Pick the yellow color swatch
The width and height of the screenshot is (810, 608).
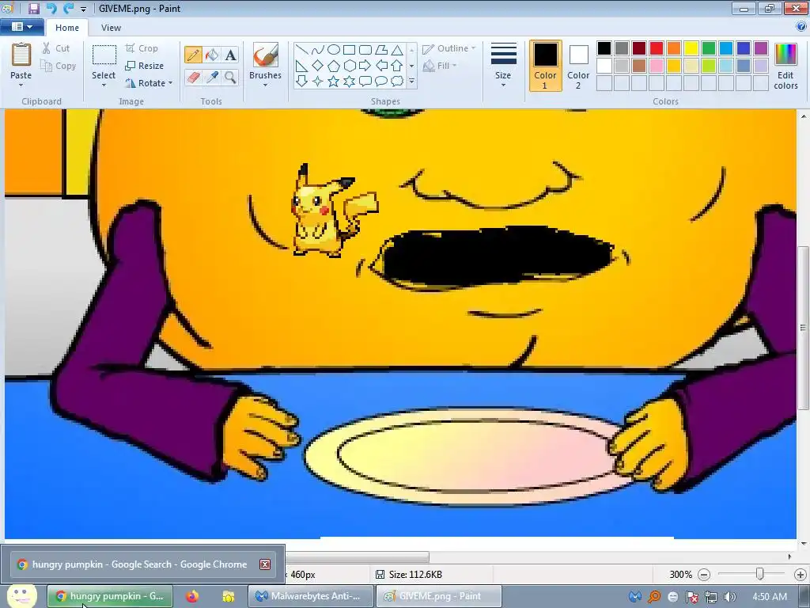(691, 48)
